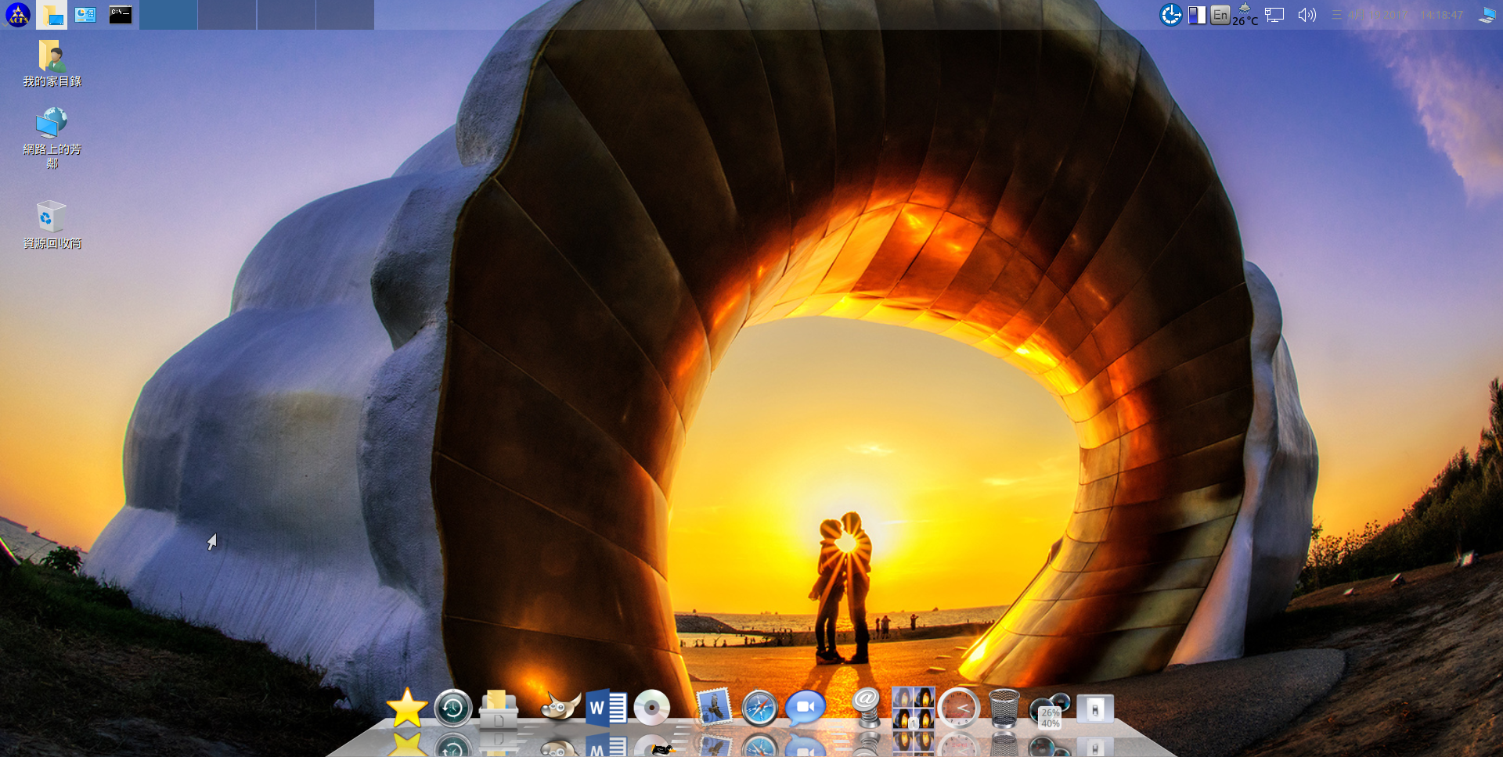Open the Time Machine clock icon
This screenshot has width=1503, height=757.
coord(452,709)
